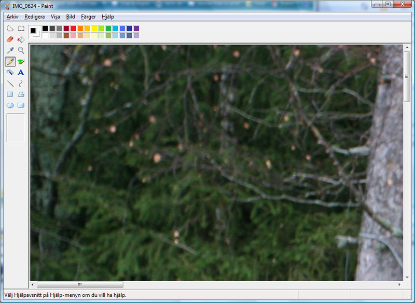Open the Färger menu
Screen dimensions: 415x303
tap(88, 17)
